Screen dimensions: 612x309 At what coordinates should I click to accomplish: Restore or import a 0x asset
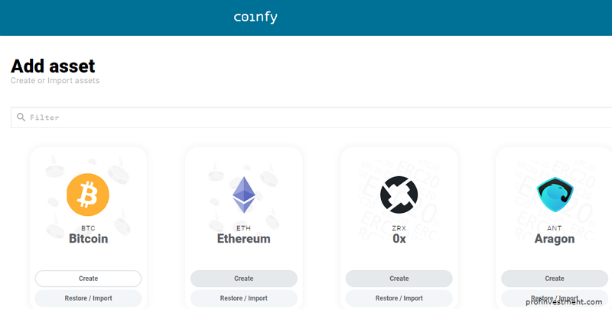(x=399, y=298)
